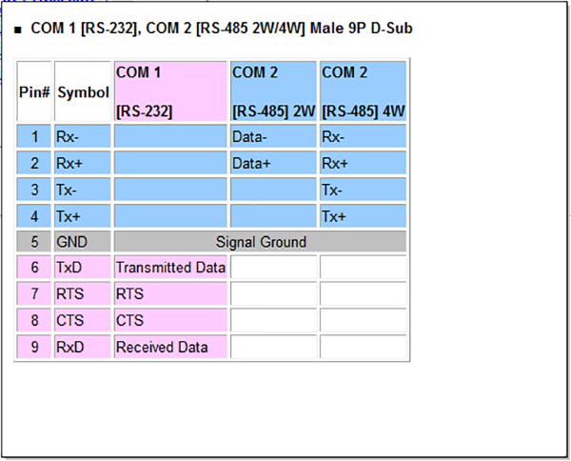Click the Signal Ground cell
The width and height of the screenshot is (571, 461).
coord(261,242)
